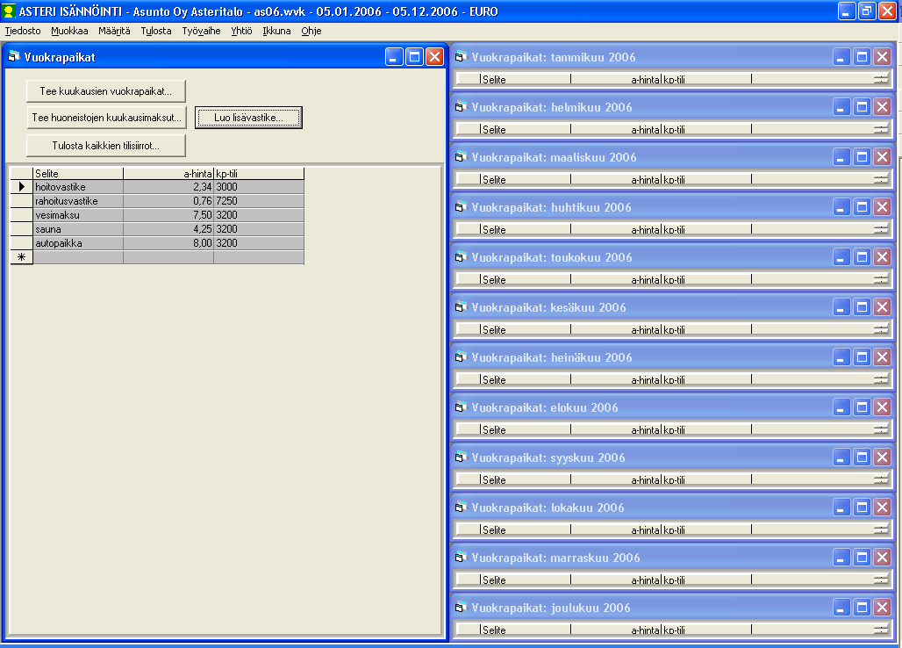Select the rahoitusvastike cell
The width and height of the screenshot is (902, 648).
click(x=78, y=201)
